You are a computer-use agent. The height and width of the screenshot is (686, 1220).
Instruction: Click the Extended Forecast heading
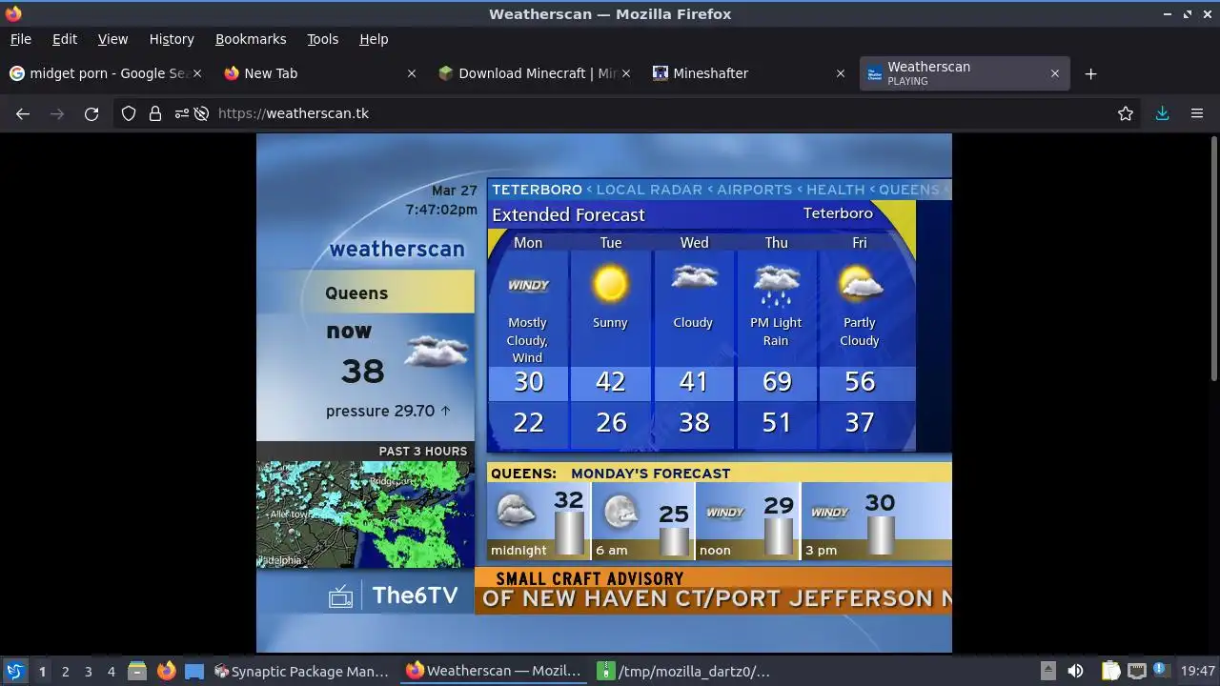(568, 215)
